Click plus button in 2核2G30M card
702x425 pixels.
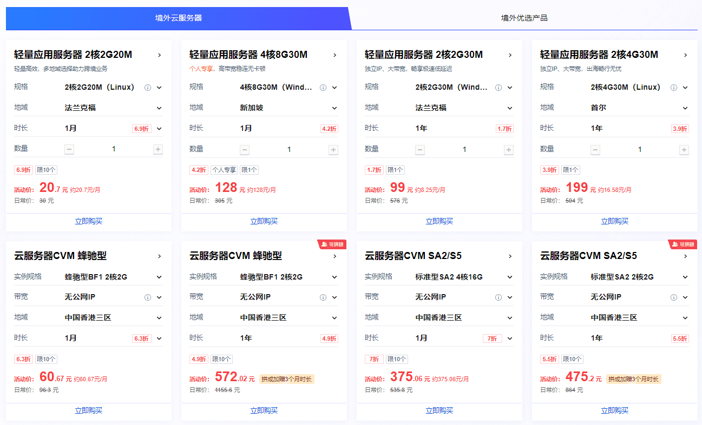pos(508,150)
